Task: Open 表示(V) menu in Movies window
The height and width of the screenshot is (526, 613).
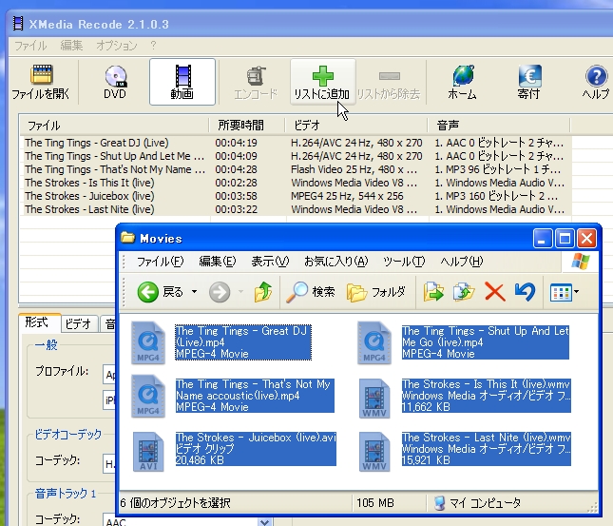Action: point(270,261)
